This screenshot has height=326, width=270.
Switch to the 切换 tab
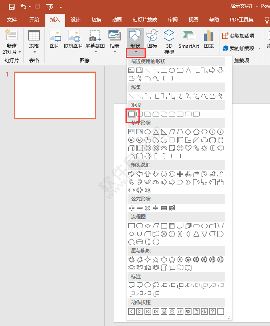tap(96, 20)
